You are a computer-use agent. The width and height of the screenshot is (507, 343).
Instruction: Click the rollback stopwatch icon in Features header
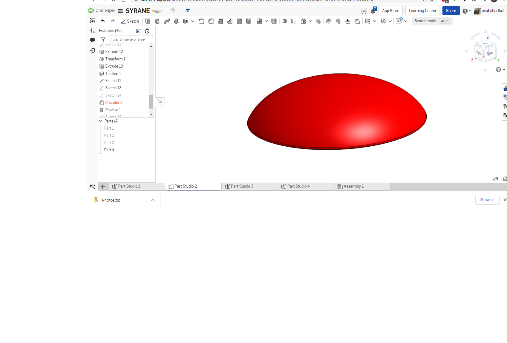[147, 31]
